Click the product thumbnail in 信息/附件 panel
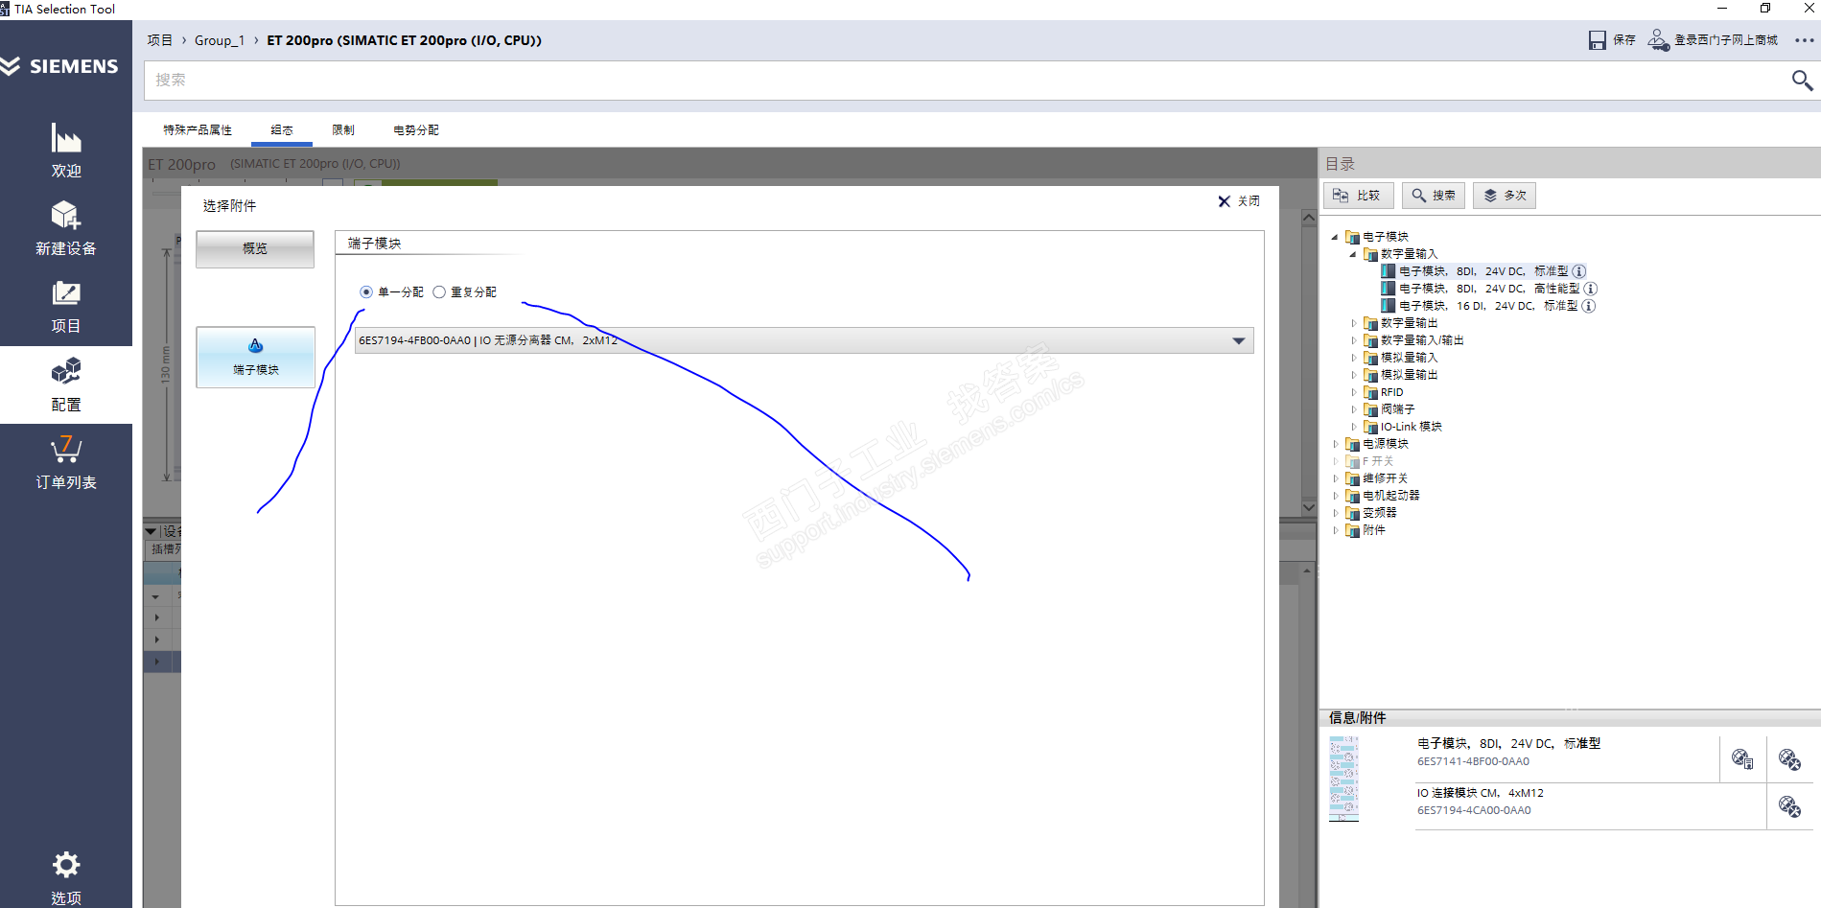Screen dimensions: 1821x908 (x=1343, y=779)
